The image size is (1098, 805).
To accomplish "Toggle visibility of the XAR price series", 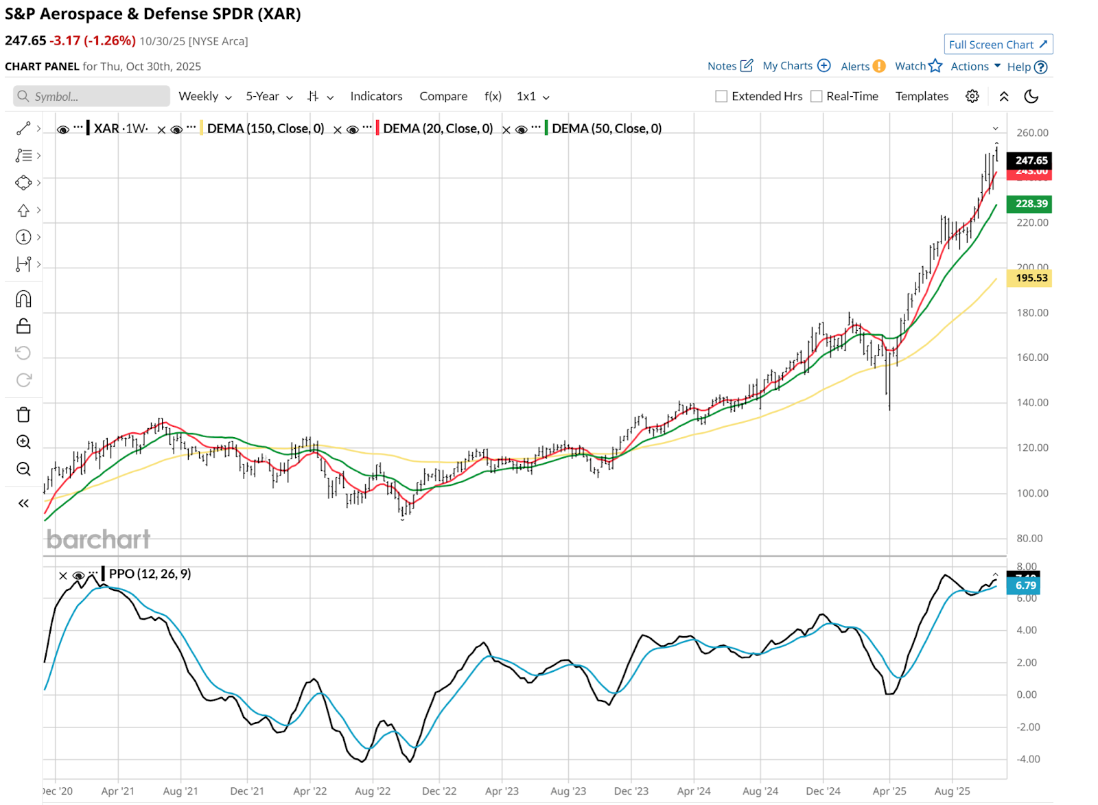I will [63, 130].
